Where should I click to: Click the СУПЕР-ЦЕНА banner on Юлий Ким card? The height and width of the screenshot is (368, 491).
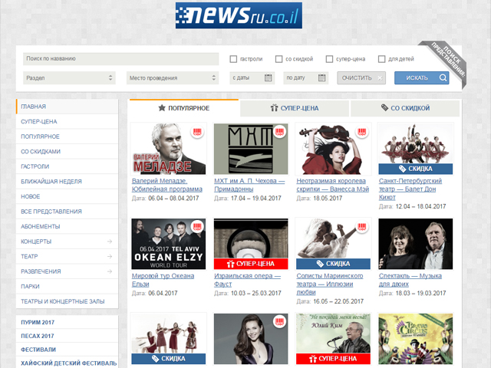tap(333, 359)
